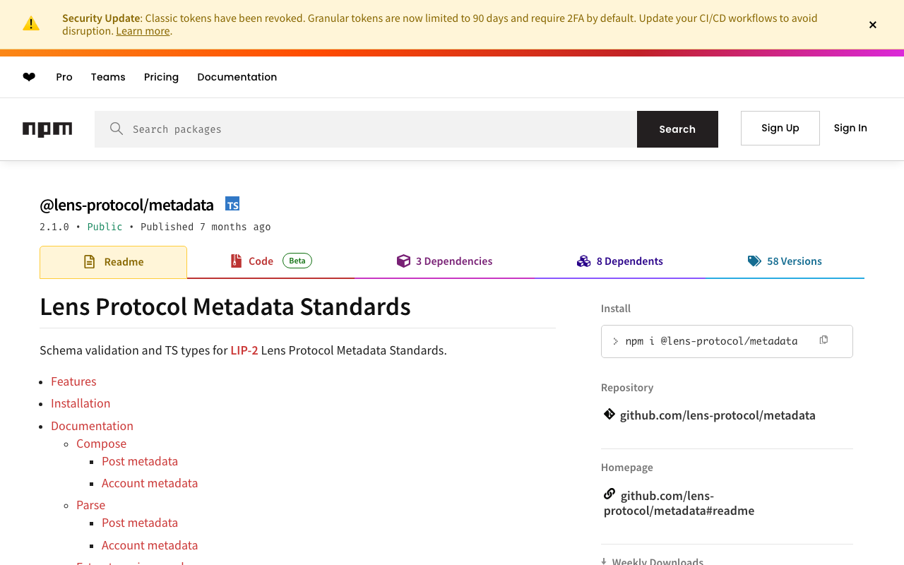Open the 3 Dependencies tab

point(445,261)
